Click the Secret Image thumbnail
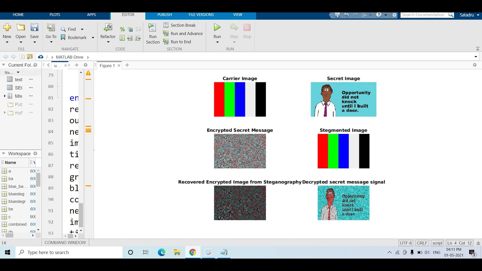The width and height of the screenshot is (482, 271). tap(343, 99)
